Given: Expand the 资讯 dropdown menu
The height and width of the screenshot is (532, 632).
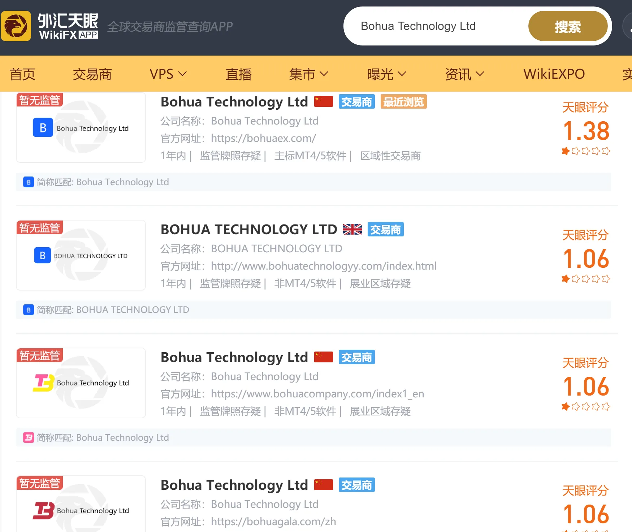Looking at the screenshot, I should click(464, 74).
